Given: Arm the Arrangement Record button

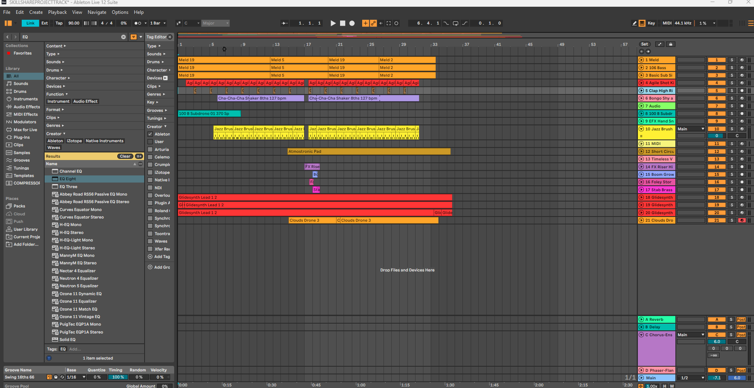Looking at the screenshot, I should click(352, 23).
